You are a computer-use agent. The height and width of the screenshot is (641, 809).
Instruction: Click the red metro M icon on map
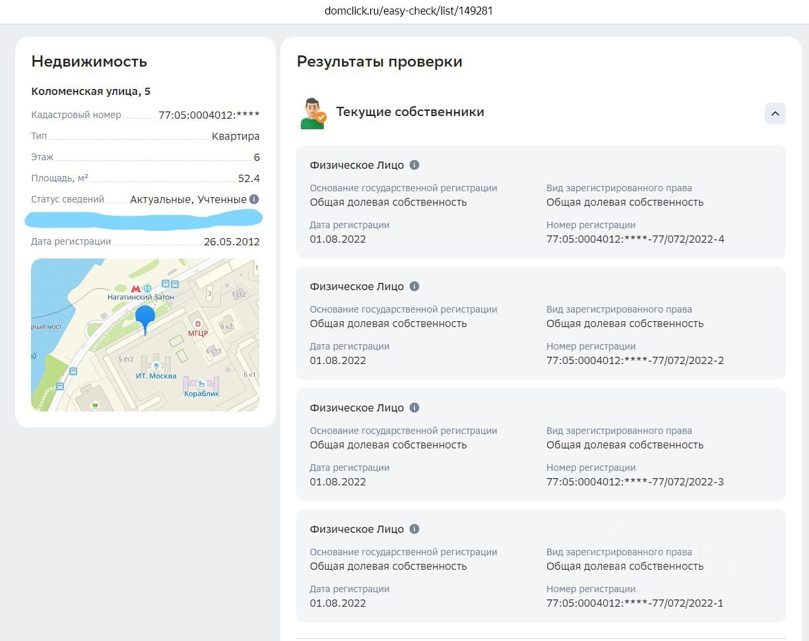pyautogui.click(x=136, y=288)
